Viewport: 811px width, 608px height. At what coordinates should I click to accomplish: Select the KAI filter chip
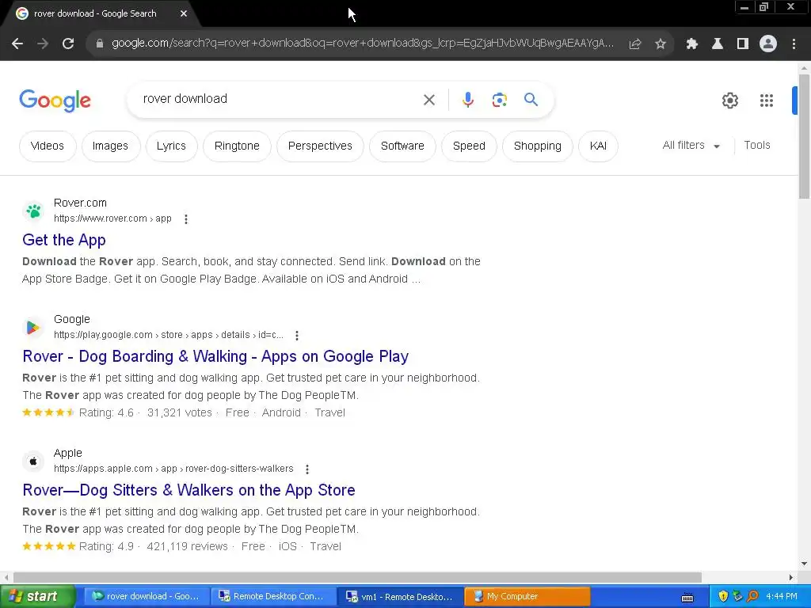tap(598, 146)
